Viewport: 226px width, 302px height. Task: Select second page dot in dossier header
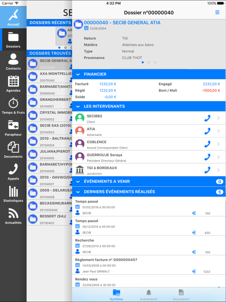[x=149, y=63]
